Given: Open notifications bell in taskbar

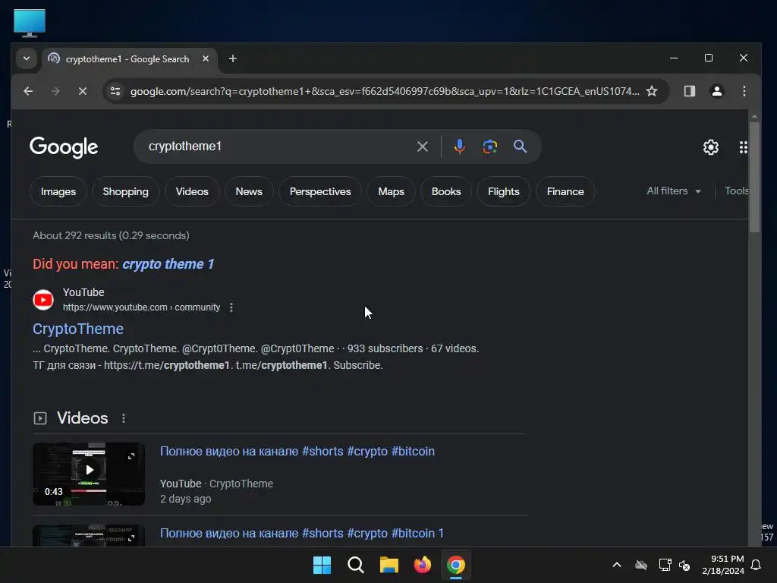Looking at the screenshot, I should pyautogui.click(x=756, y=565).
